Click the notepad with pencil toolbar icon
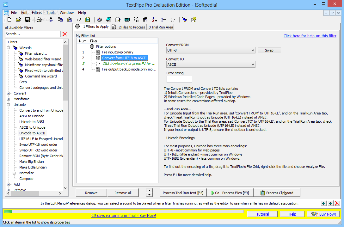344x227 pixels. 118,20
